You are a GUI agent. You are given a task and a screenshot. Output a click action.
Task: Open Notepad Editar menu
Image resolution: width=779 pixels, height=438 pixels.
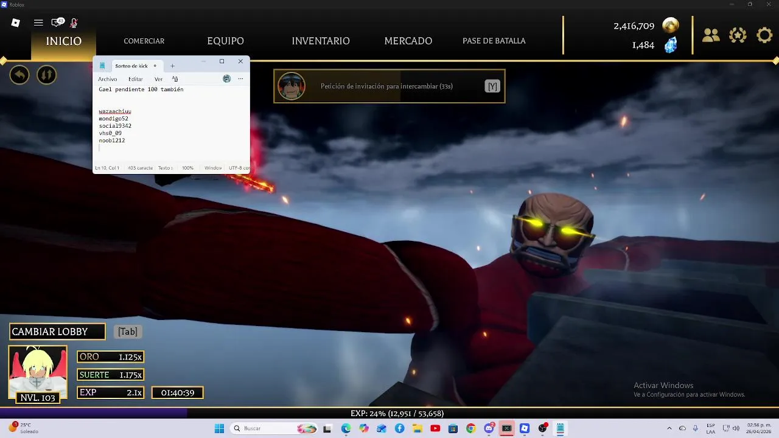[x=136, y=79]
